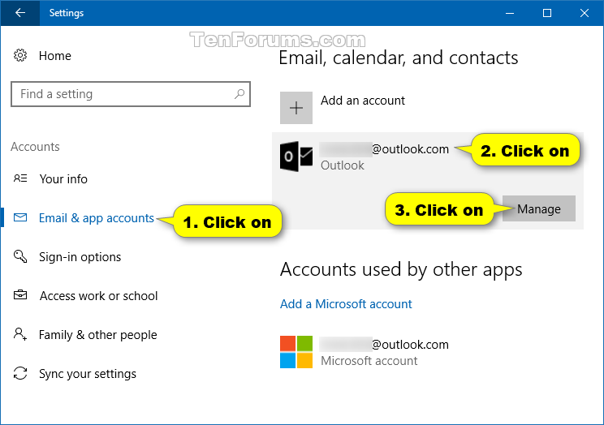Click the search magnifier icon
The width and height of the screenshot is (604, 425).
[239, 94]
